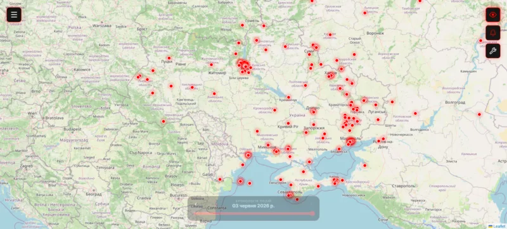Select the large glowing marker at Одеса
Screen dimensions: 507x229
tap(248, 155)
